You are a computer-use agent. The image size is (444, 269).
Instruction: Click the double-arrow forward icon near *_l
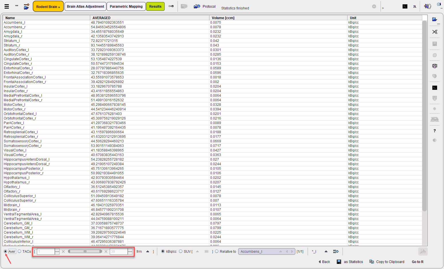click(336, 251)
